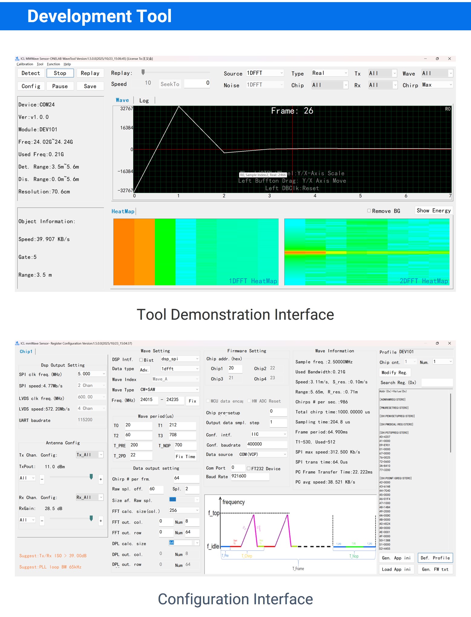Decrease TxPout with the minus button

42,479
